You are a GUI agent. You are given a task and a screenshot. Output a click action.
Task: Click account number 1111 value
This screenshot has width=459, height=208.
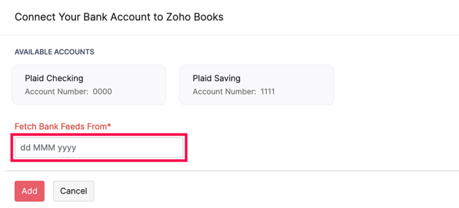267,91
